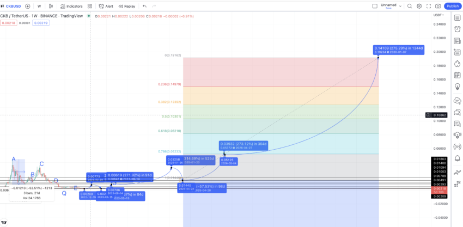
Task: Open the Hotlists flame icon
Action: point(457,64)
